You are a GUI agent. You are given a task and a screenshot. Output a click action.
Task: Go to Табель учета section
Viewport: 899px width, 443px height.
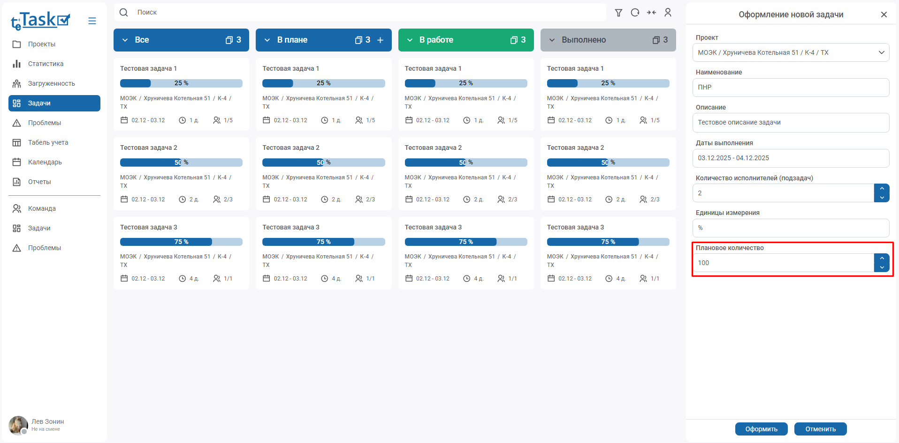point(48,142)
